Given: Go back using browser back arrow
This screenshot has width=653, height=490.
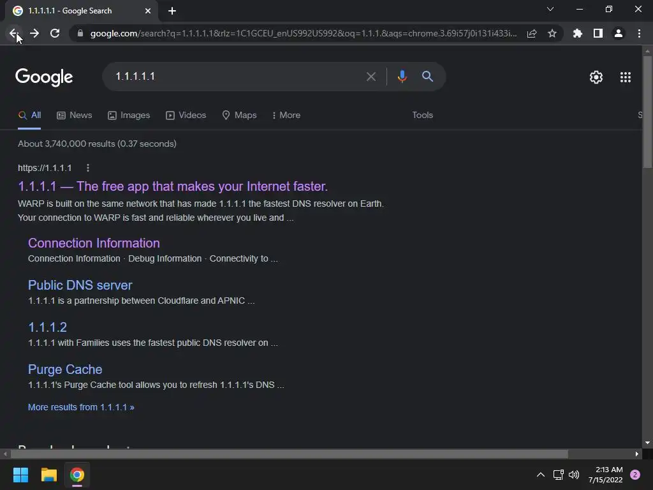Looking at the screenshot, I should [x=14, y=33].
